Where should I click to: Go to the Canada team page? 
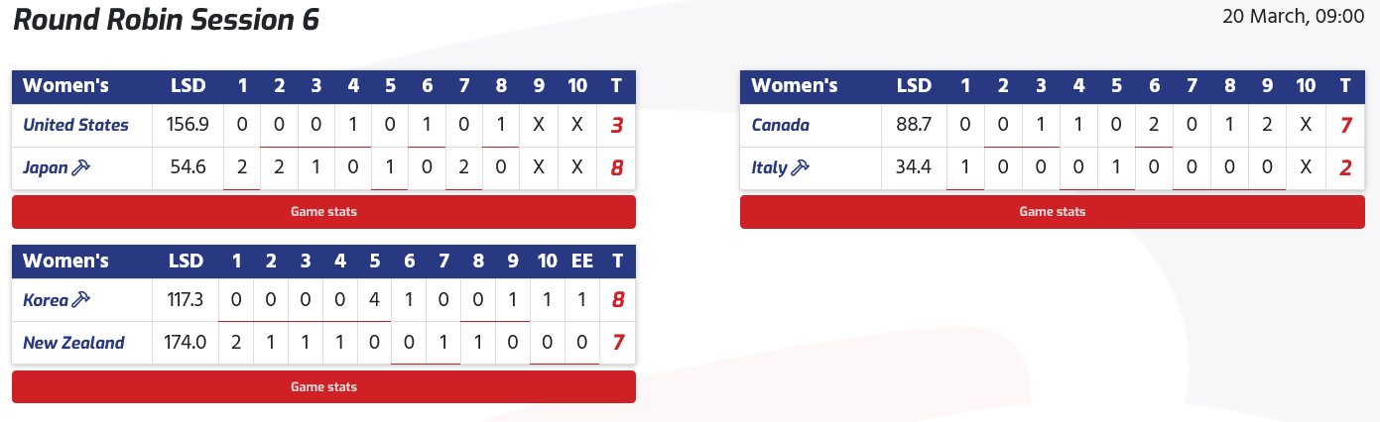click(780, 125)
